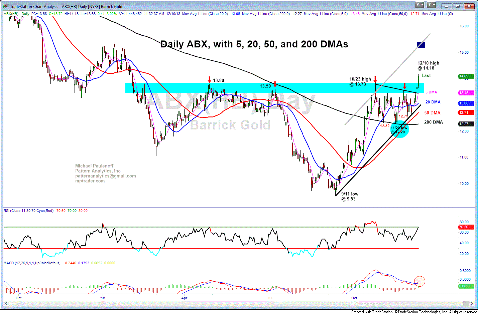
Task: Maximize the Chart Analysis window
Action: coord(458,6)
